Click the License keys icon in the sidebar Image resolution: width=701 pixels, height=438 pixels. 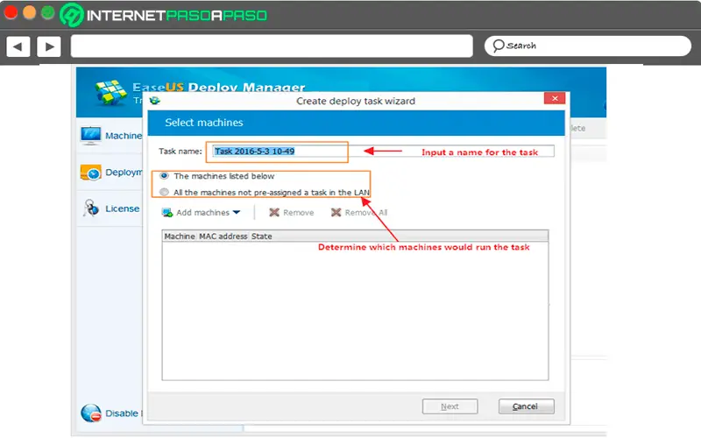tap(91, 208)
